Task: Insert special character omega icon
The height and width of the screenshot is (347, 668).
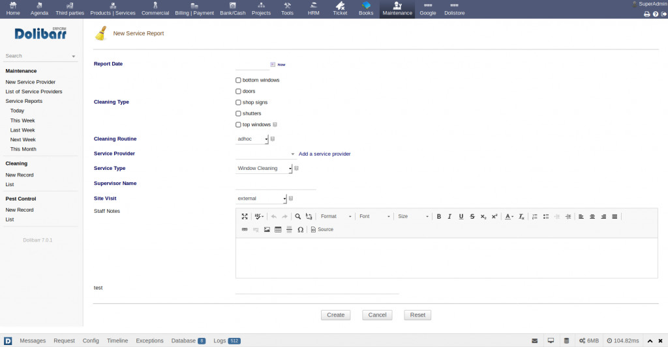Action: [x=300, y=229]
